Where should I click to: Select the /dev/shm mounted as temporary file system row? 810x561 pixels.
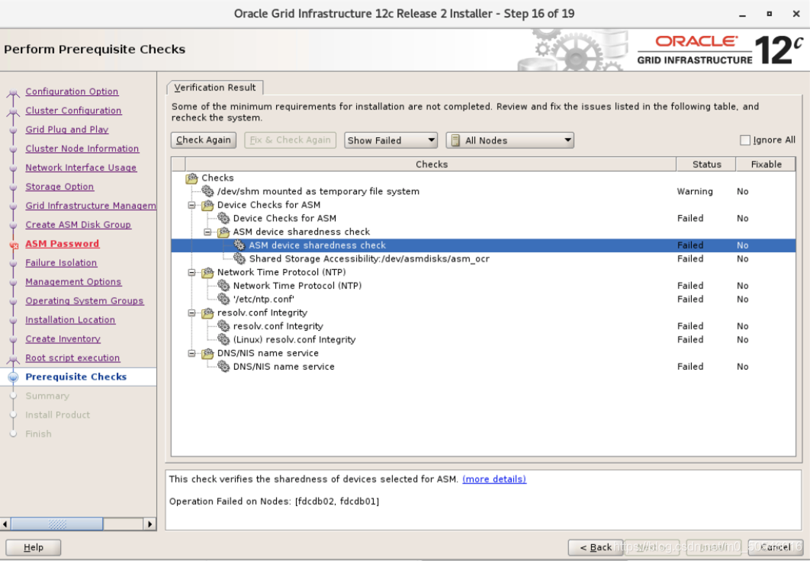[483, 191]
